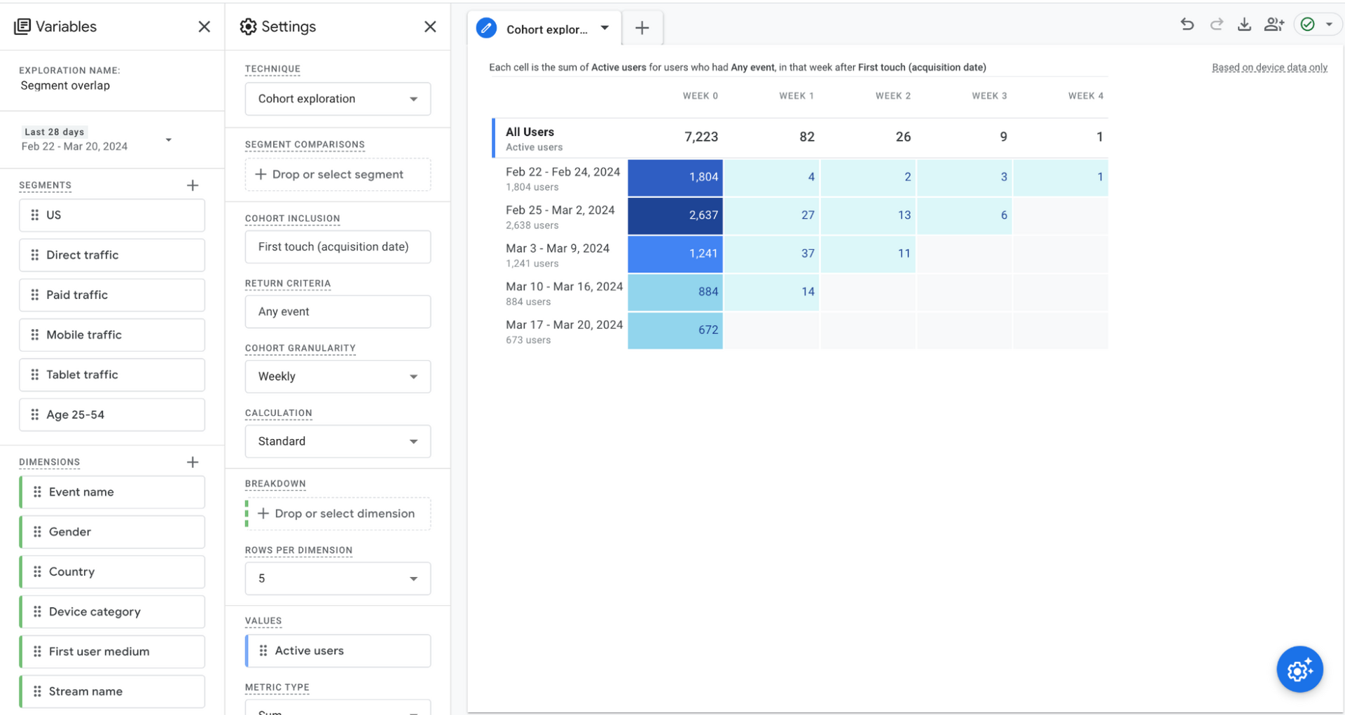1345x715 pixels.
Task: Add a new dimension with plus icon
Action: 193,462
